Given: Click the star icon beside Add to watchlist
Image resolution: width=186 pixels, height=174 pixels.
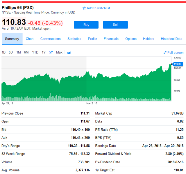Looking at the screenshot, I should click(x=84, y=8).
